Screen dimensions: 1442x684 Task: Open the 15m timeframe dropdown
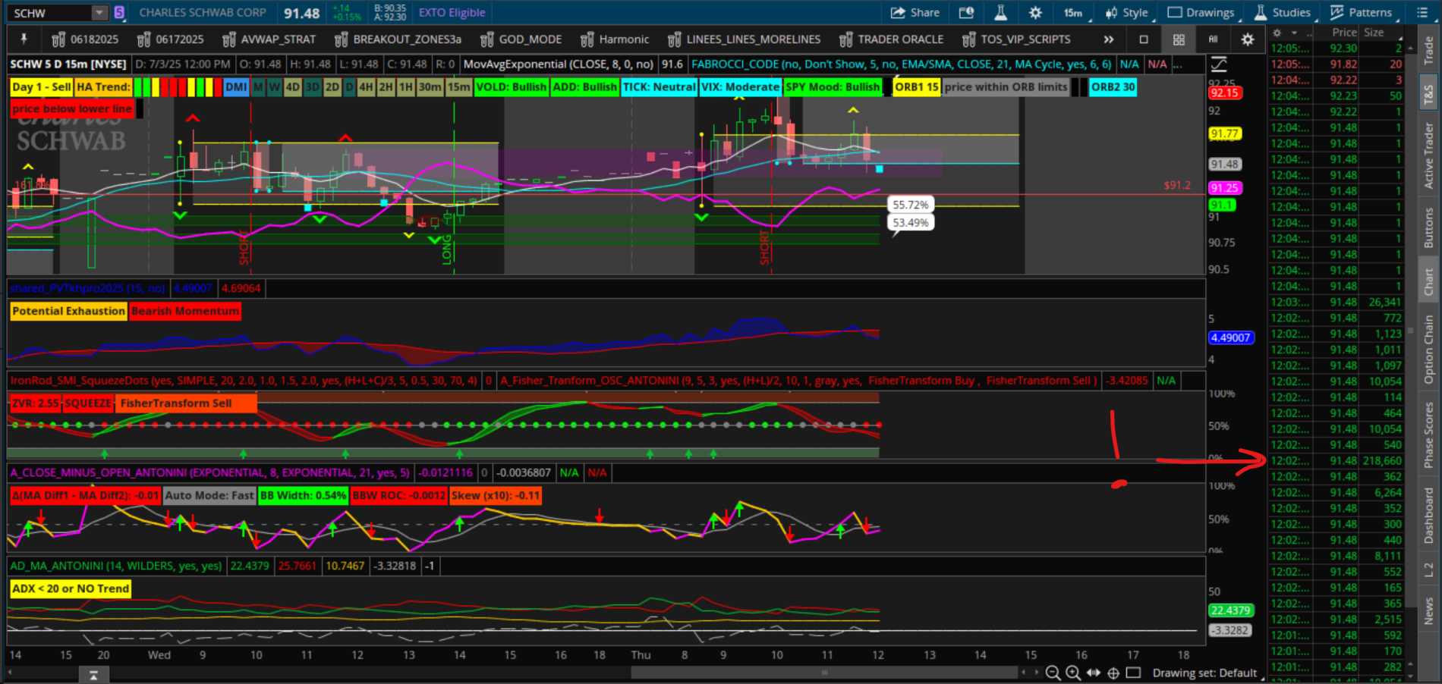pos(1076,12)
